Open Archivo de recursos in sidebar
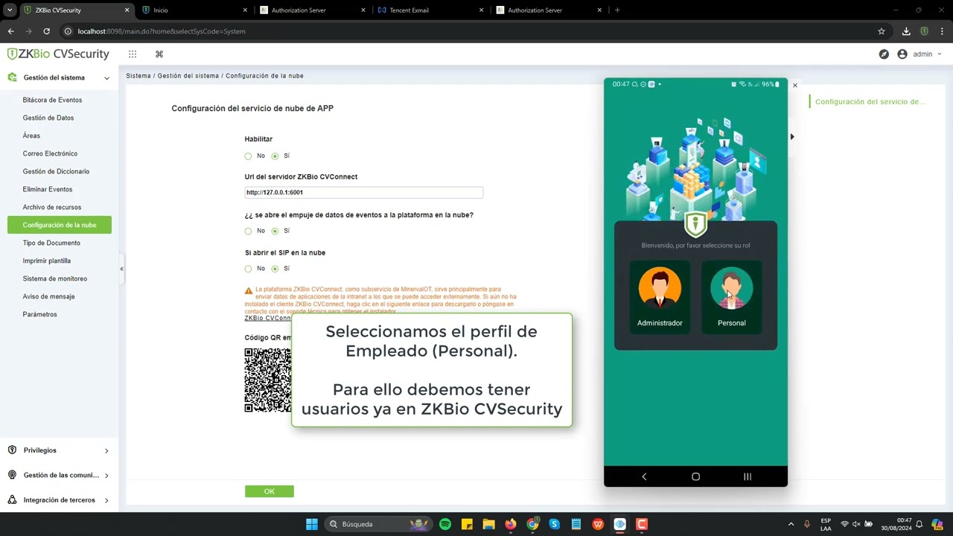Image resolution: width=953 pixels, height=536 pixels. click(x=52, y=207)
